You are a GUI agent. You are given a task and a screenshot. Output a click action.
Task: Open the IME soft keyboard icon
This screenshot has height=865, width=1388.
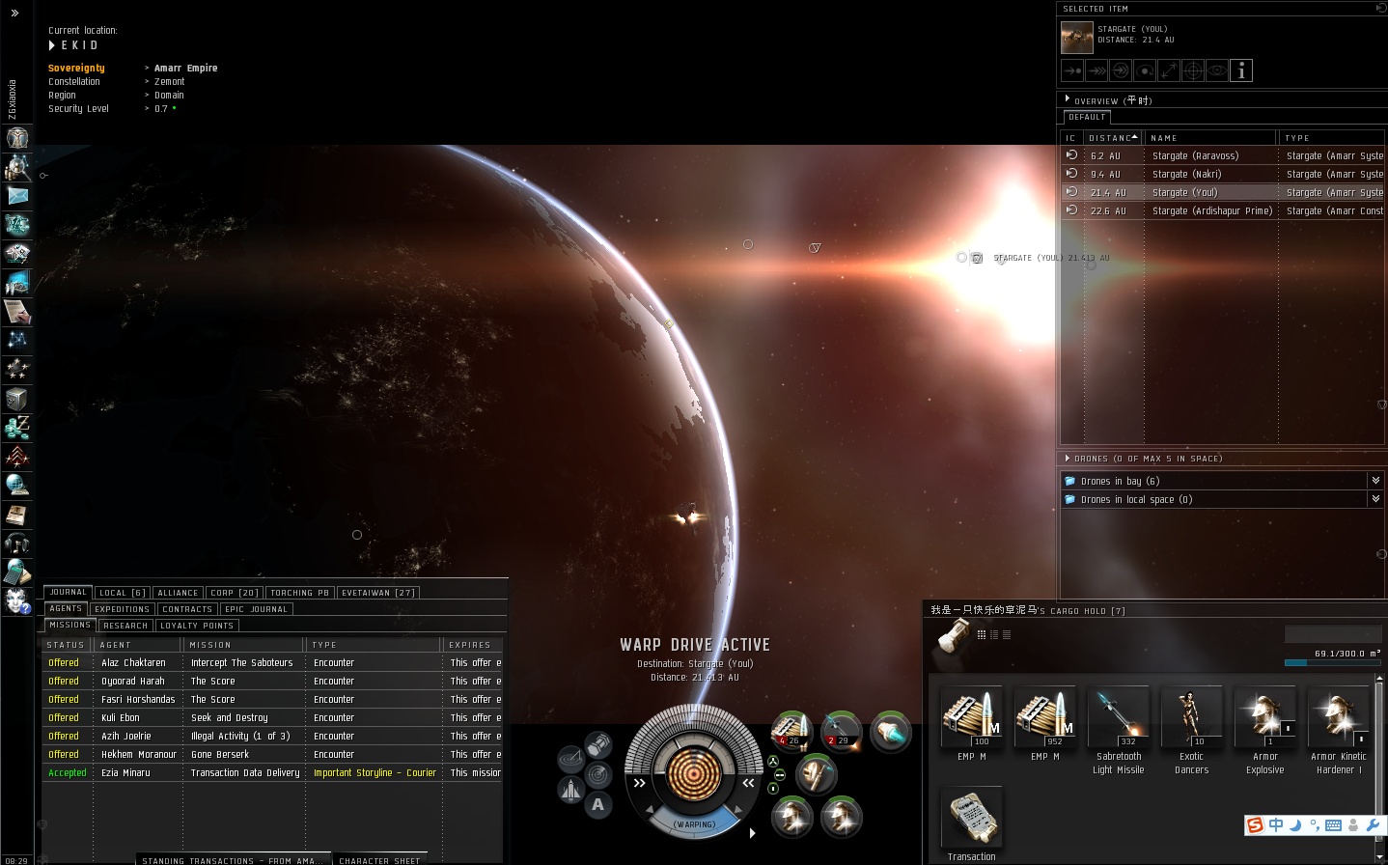[x=1334, y=825]
